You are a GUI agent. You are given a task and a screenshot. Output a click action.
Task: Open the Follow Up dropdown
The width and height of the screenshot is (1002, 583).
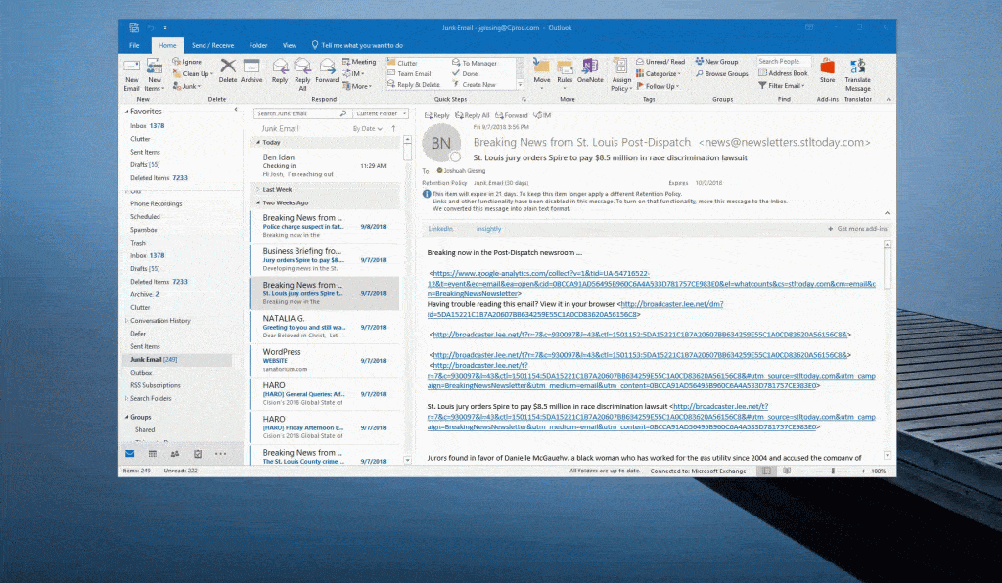(658, 86)
